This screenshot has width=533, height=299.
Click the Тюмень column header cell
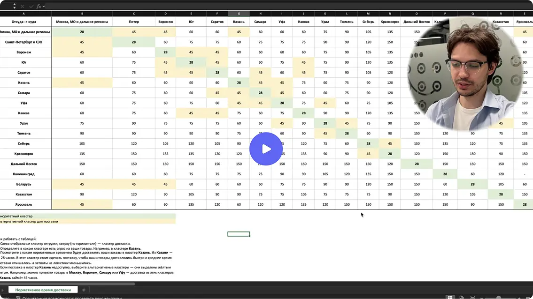(347, 22)
